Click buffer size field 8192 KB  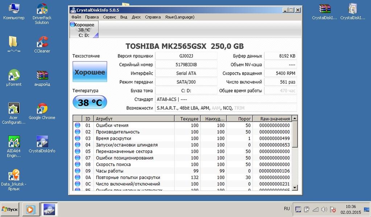point(280,56)
